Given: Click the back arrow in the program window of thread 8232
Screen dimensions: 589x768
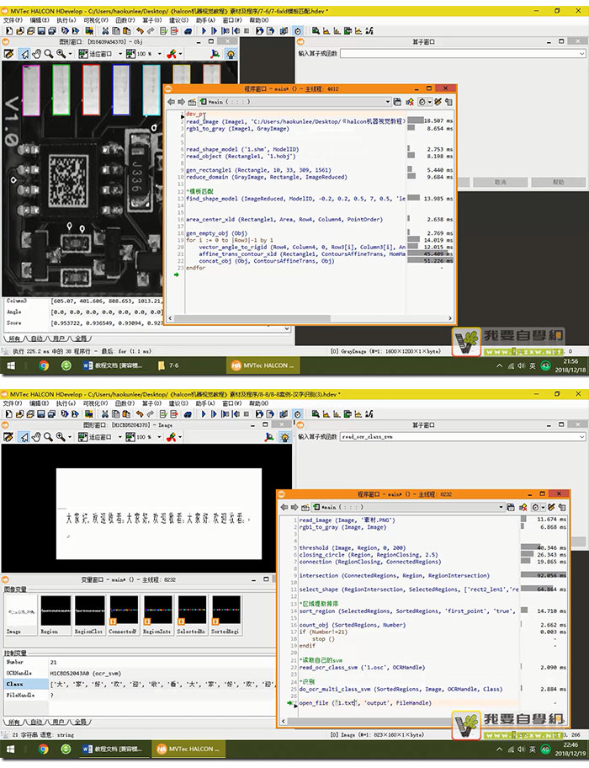Looking at the screenshot, I should pos(284,507).
